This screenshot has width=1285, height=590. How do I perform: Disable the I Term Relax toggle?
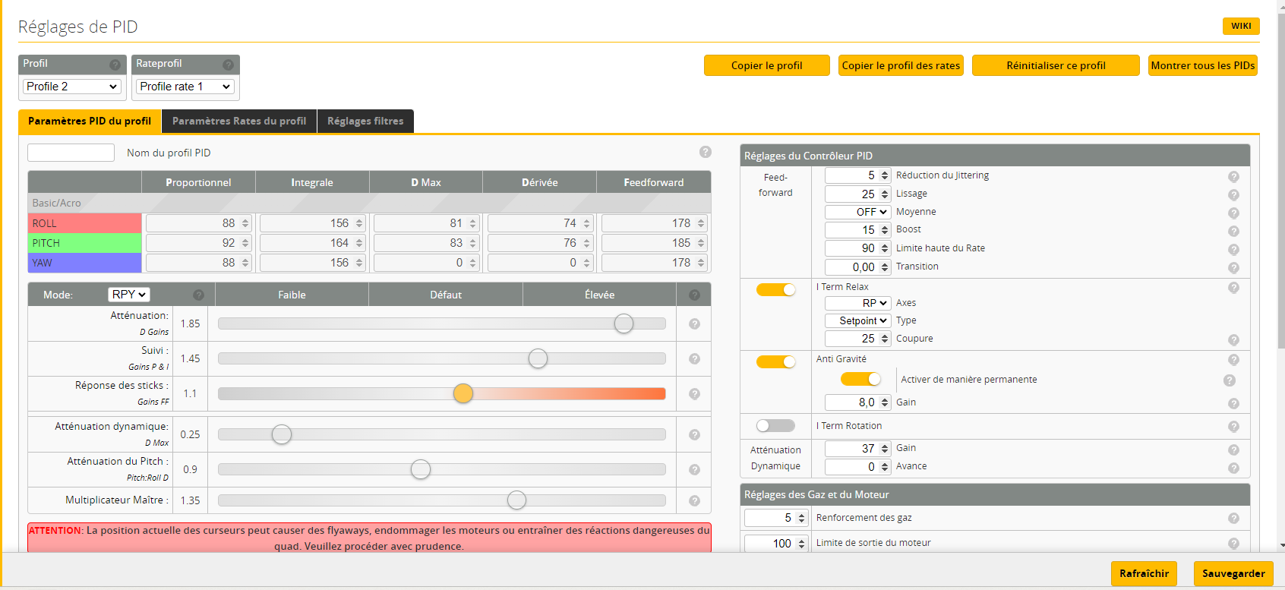pos(775,289)
